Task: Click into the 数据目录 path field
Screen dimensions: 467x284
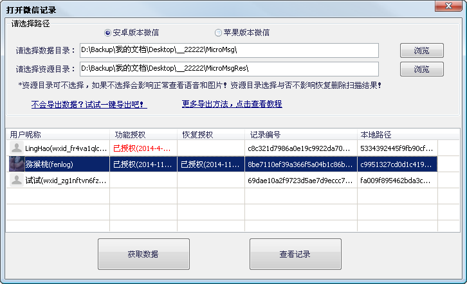Action: click(x=228, y=50)
